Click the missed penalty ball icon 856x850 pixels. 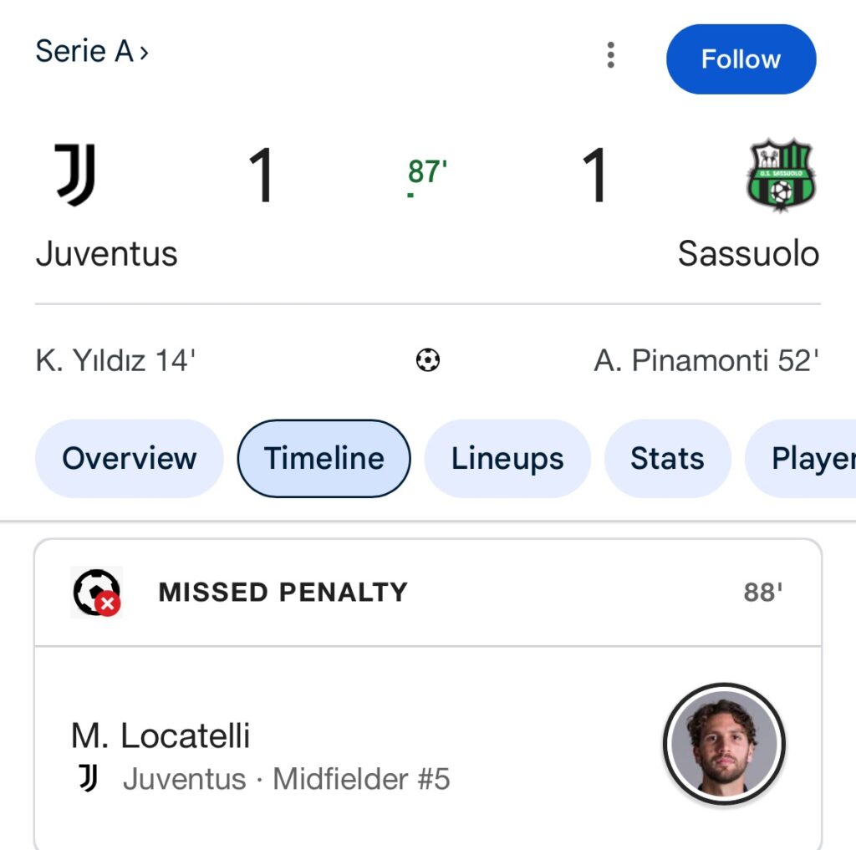[x=96, y=593]
